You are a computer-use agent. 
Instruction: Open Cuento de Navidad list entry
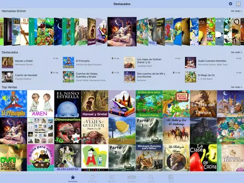click(30, 77)
